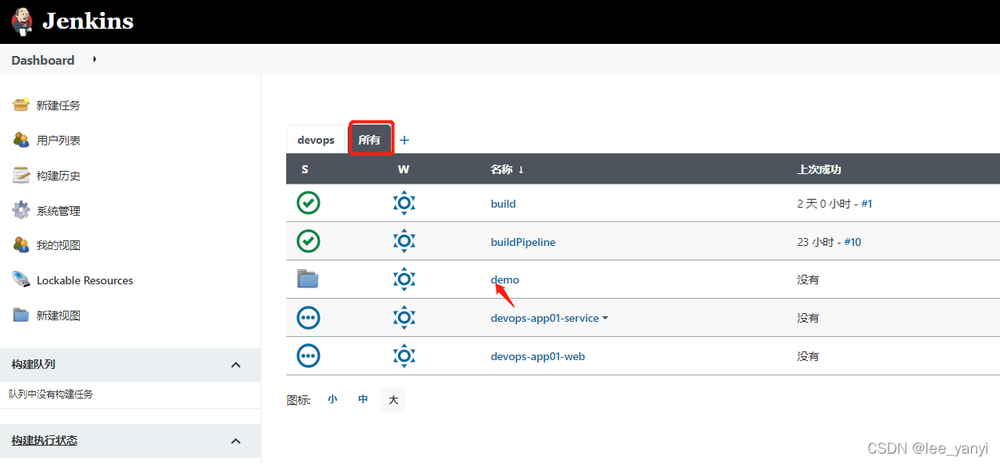Click '队列中没有构建任务' text
Screen dimensions: 1000x464
(x=51, y=395)
